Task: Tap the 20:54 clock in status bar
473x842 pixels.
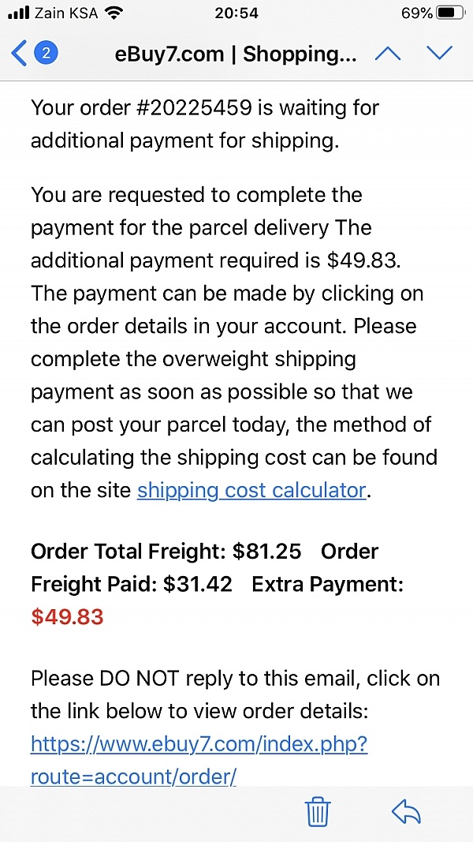Action: point(236,13)
